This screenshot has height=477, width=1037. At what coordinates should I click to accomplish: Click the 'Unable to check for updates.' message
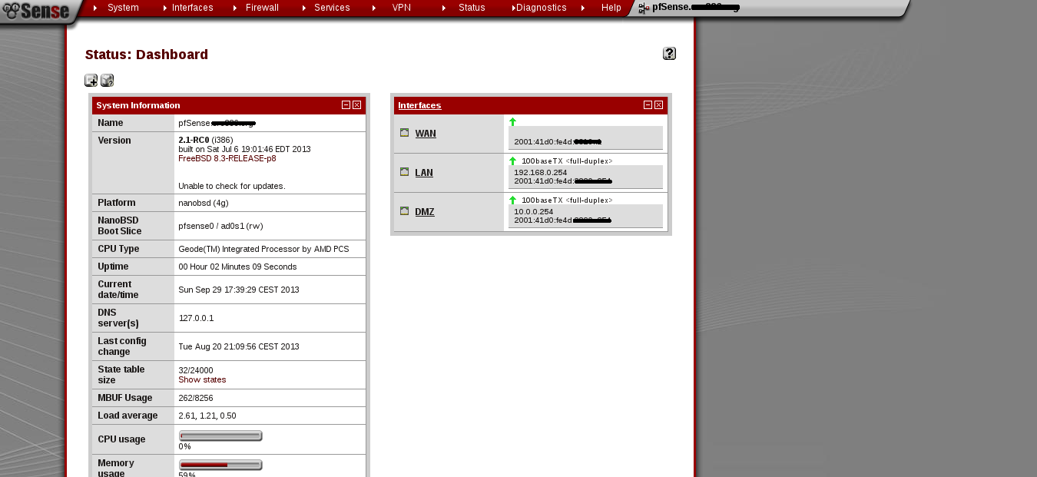[x=232, y=186]
